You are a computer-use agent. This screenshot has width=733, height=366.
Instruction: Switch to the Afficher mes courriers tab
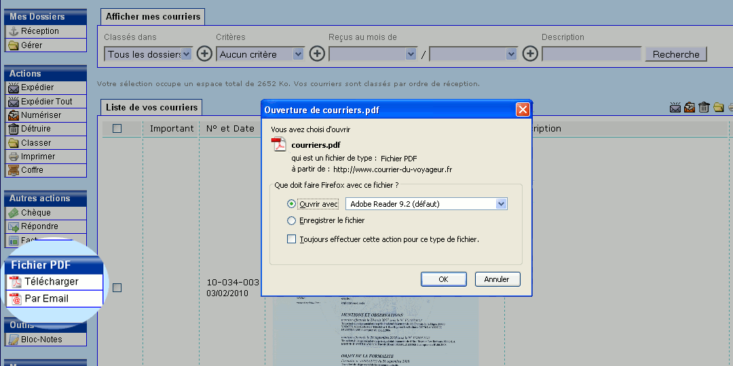(153, 17)
